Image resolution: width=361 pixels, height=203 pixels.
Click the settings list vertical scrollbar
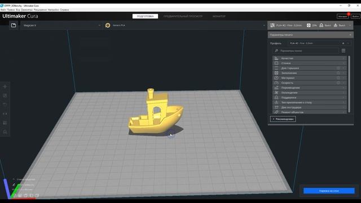(349, 84)
